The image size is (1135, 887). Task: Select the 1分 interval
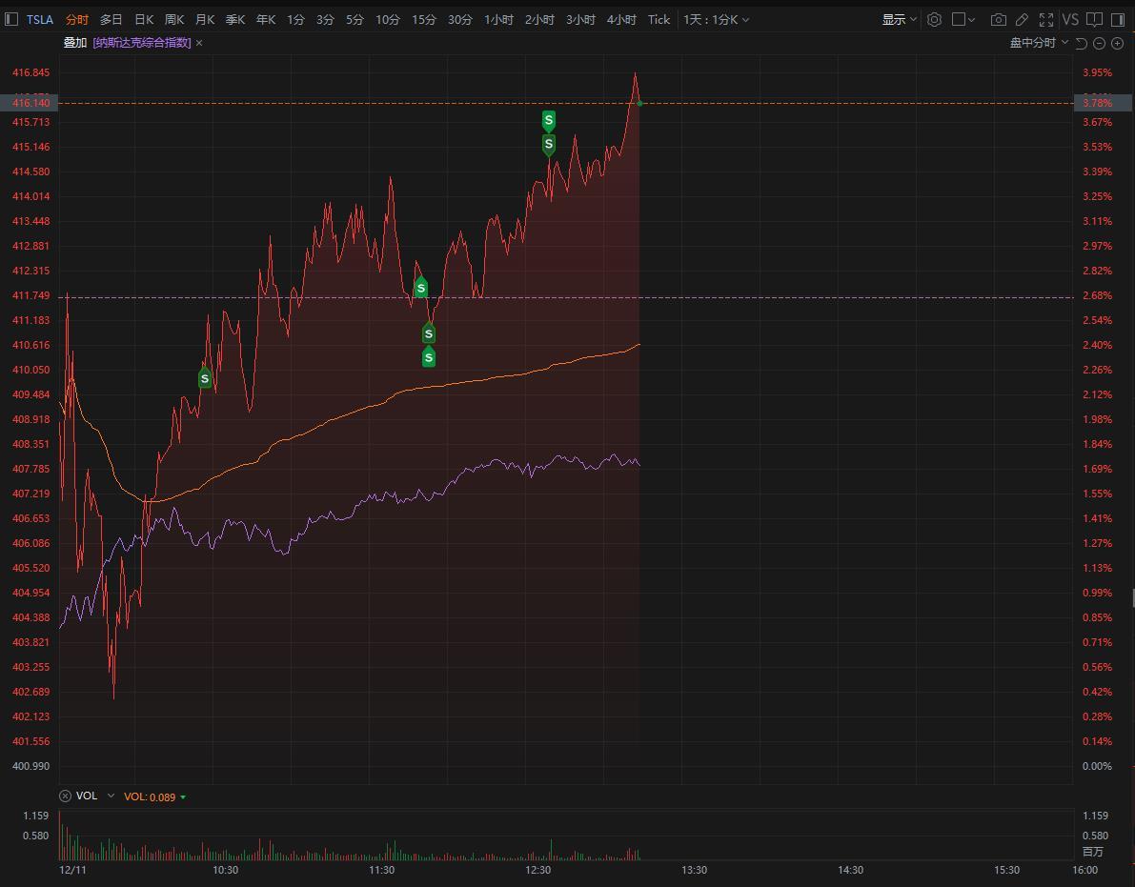coord(295,20)
